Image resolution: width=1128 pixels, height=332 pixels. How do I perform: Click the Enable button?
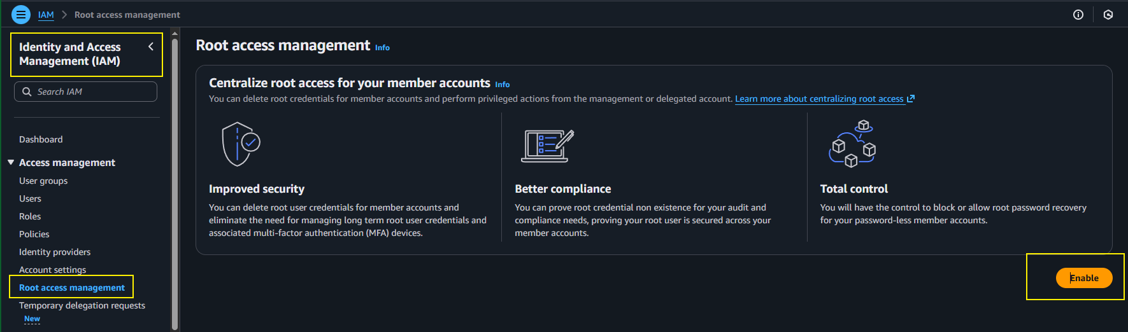[x=1084, y=278]
